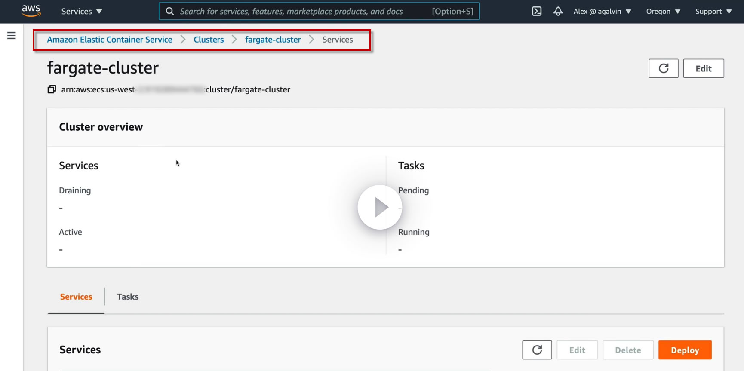This screenshot has height=371, width=744.
Task: Open the notifications bell
Action: coord(558,11)
